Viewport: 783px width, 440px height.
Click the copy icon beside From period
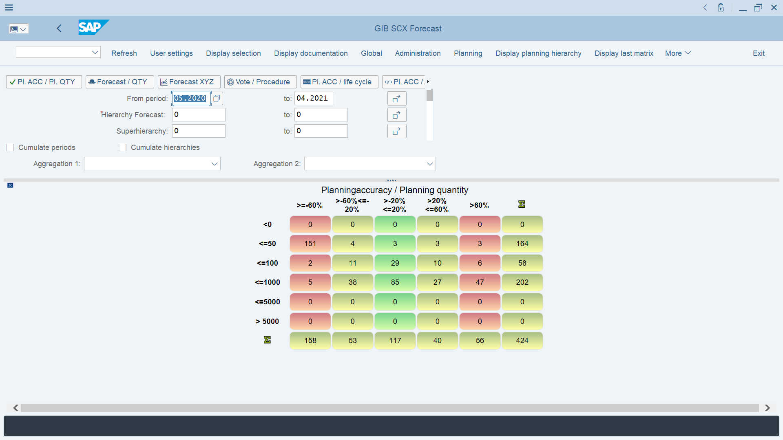point(217,98)
